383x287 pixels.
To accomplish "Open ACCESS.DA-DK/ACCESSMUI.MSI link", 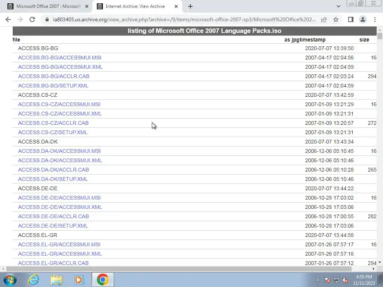I will [x=59, y=151].
